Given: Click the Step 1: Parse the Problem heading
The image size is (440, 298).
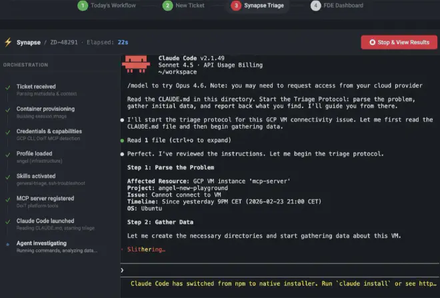Looking at the screenshot, I should point(171,167).
